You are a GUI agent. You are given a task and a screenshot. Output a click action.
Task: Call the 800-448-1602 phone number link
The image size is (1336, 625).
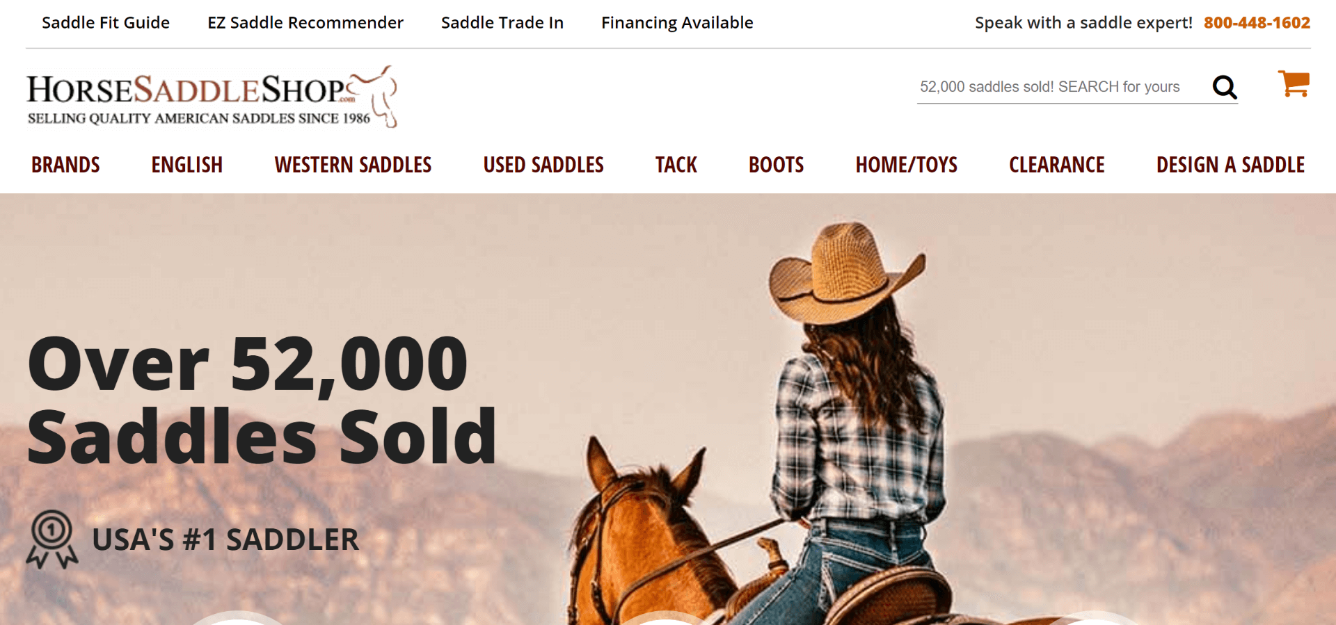tap(1257, 23)
